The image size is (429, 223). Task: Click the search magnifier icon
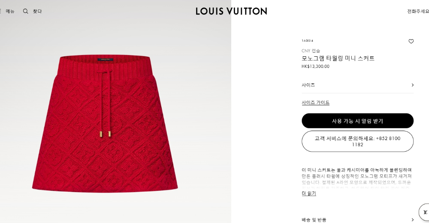pyautogui.click(x=25, y=11)
